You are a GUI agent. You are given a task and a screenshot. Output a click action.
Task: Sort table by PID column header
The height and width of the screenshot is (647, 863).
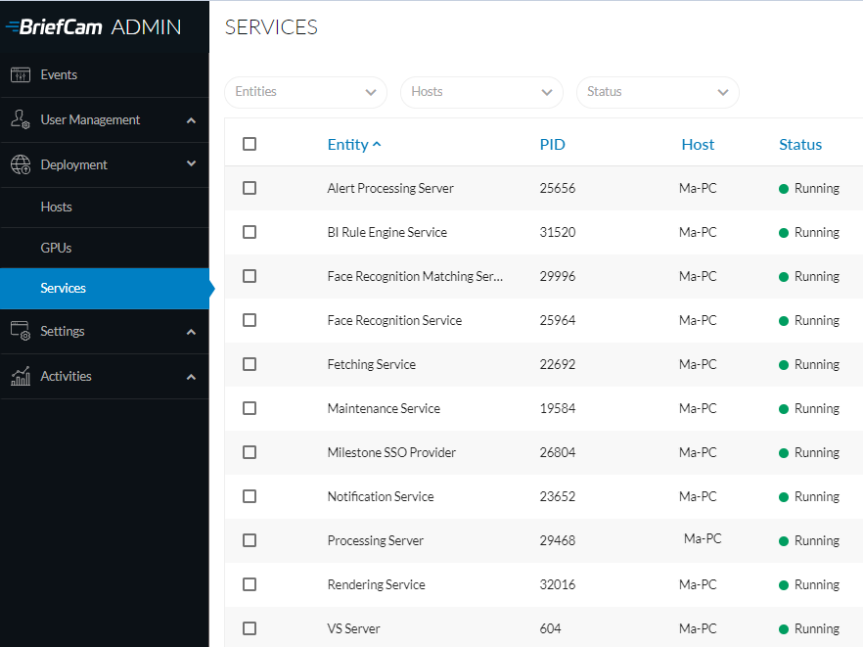coord(552,144)
